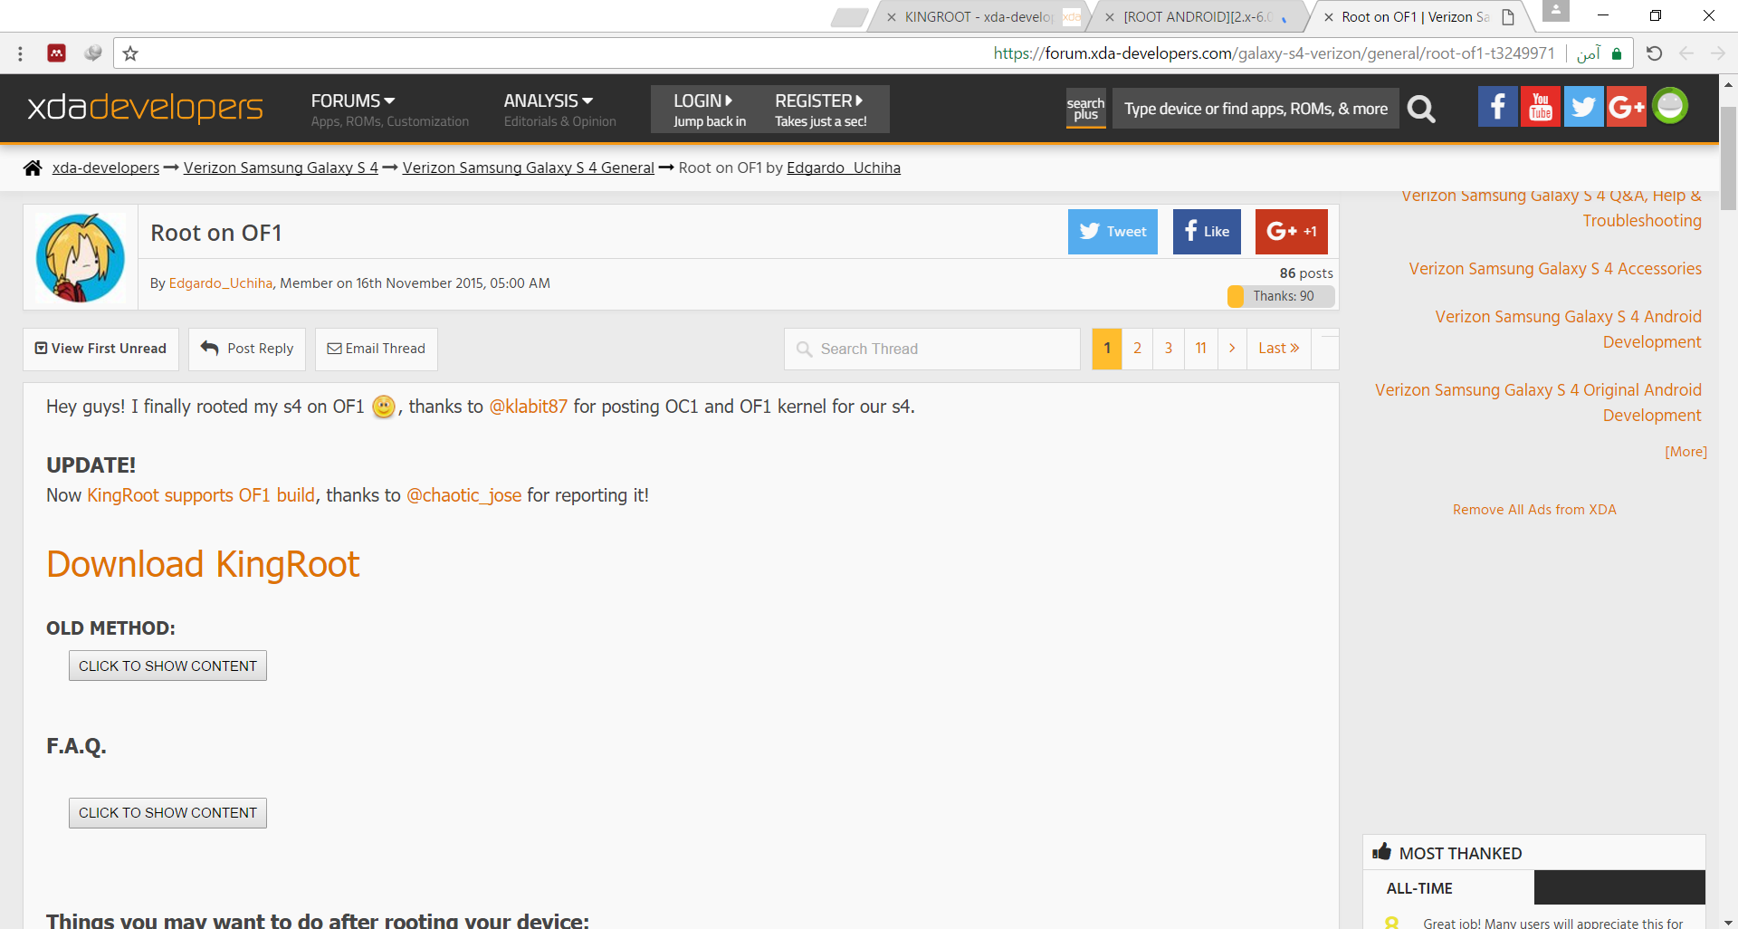Screen dimensions: 1738x929
Task: Go to page 2 of thread
Action: pyautogui.click(x=1137, y=349)
